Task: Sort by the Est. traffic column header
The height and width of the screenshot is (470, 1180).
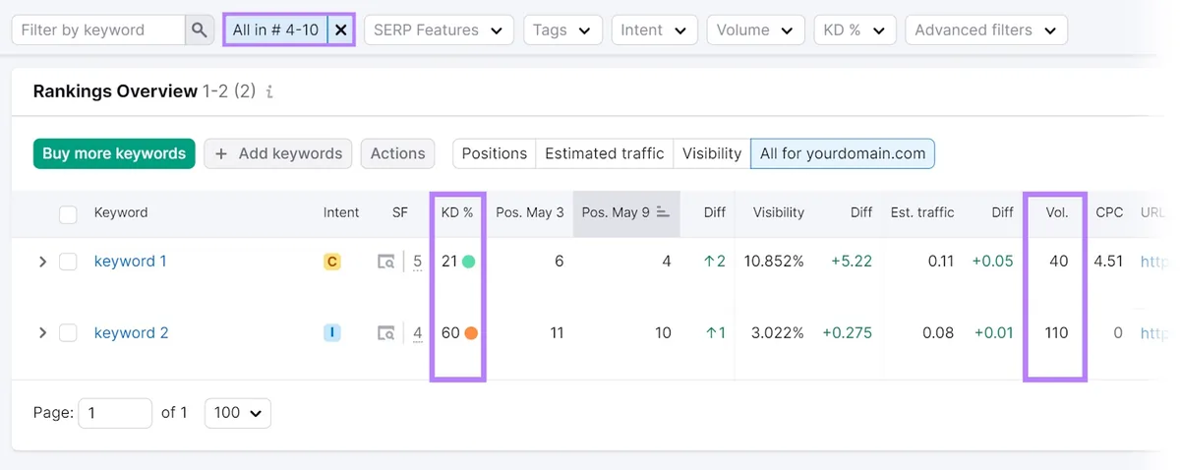Action: (x=921, y=212)
